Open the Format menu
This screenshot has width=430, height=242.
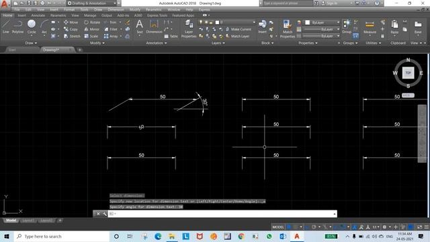[x=69, y=9]
